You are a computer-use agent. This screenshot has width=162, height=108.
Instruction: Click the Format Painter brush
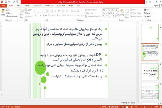coord(7,17)
